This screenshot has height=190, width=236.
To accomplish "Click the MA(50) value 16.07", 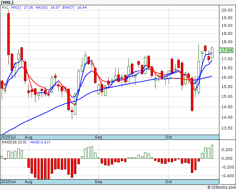I will (x=55, y=8).
